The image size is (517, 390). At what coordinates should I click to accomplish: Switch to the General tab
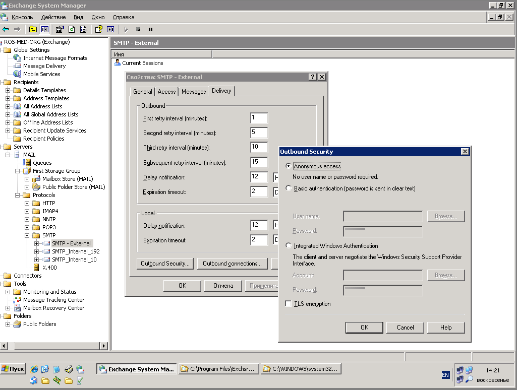coord(142,92)
